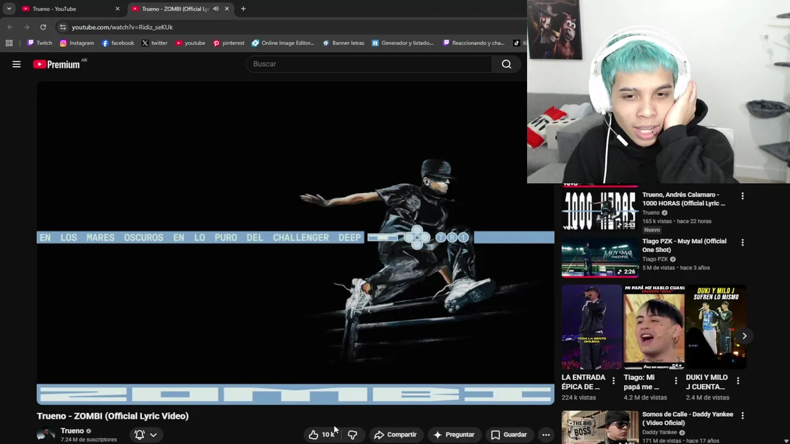Click the 7.24 M de suscriptores text

pyautogui.click(x=88, y=440)
